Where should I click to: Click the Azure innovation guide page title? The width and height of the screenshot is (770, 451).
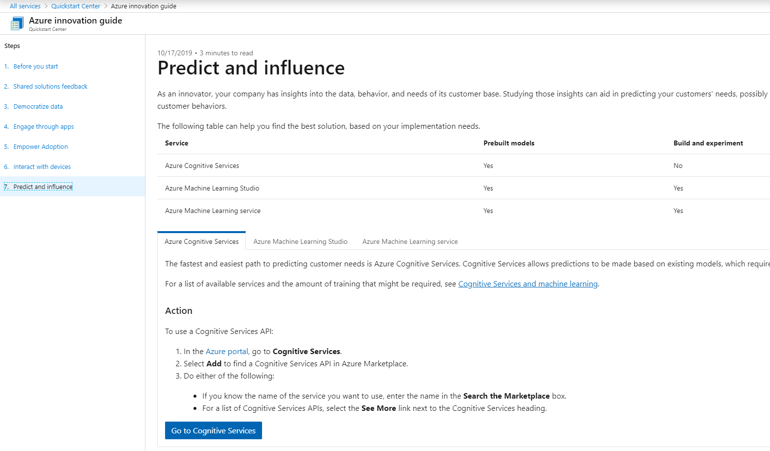75,21
